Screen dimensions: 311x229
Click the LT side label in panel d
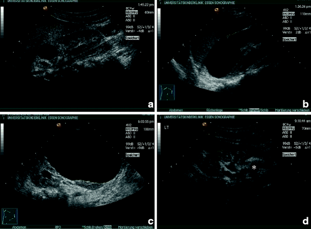[x=166, y=128]
